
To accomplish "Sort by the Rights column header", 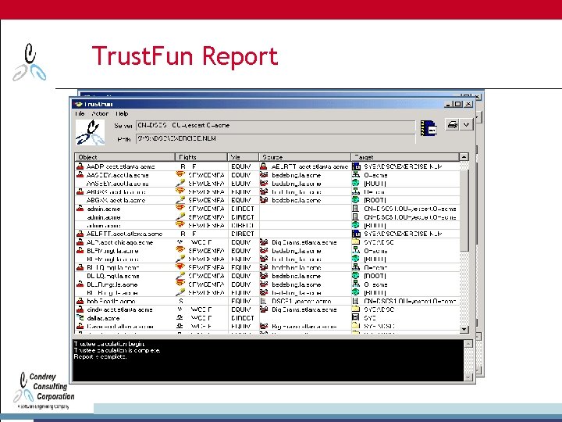I will click(x=201, y=157).
